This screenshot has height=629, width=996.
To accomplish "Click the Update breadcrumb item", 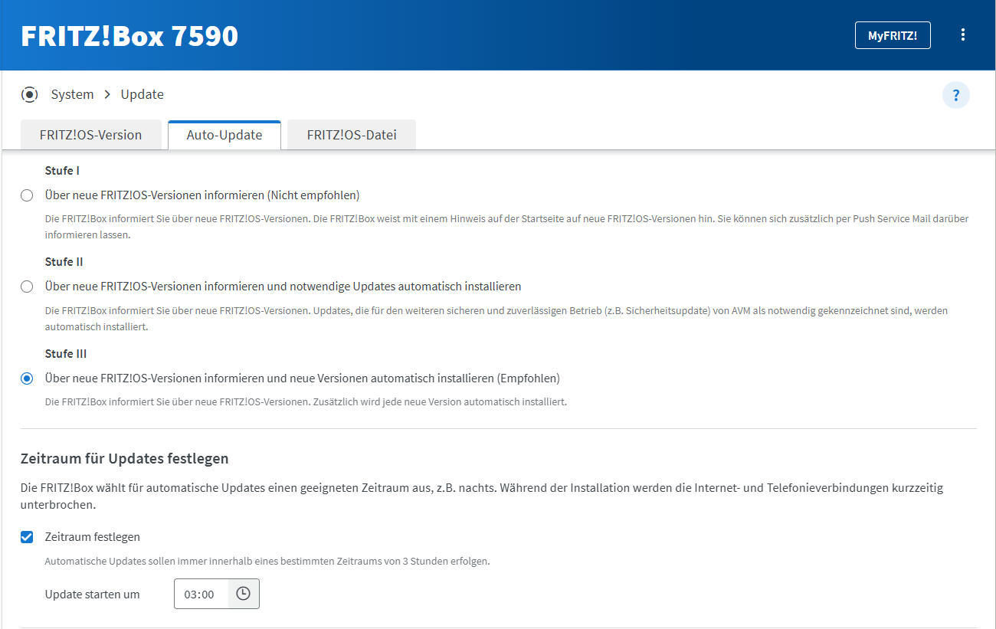I will [143, 94].
